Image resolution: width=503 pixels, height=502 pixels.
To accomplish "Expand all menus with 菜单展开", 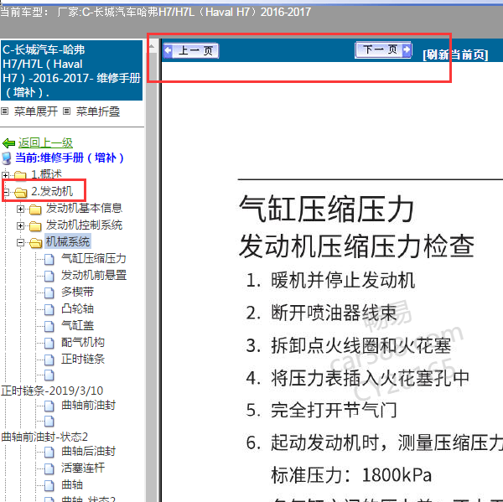I will 36,111.
